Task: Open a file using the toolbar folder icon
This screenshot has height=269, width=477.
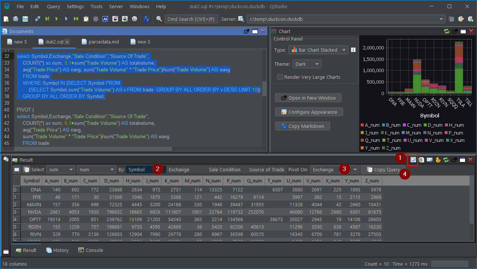Action: click(x=16, y=19)
